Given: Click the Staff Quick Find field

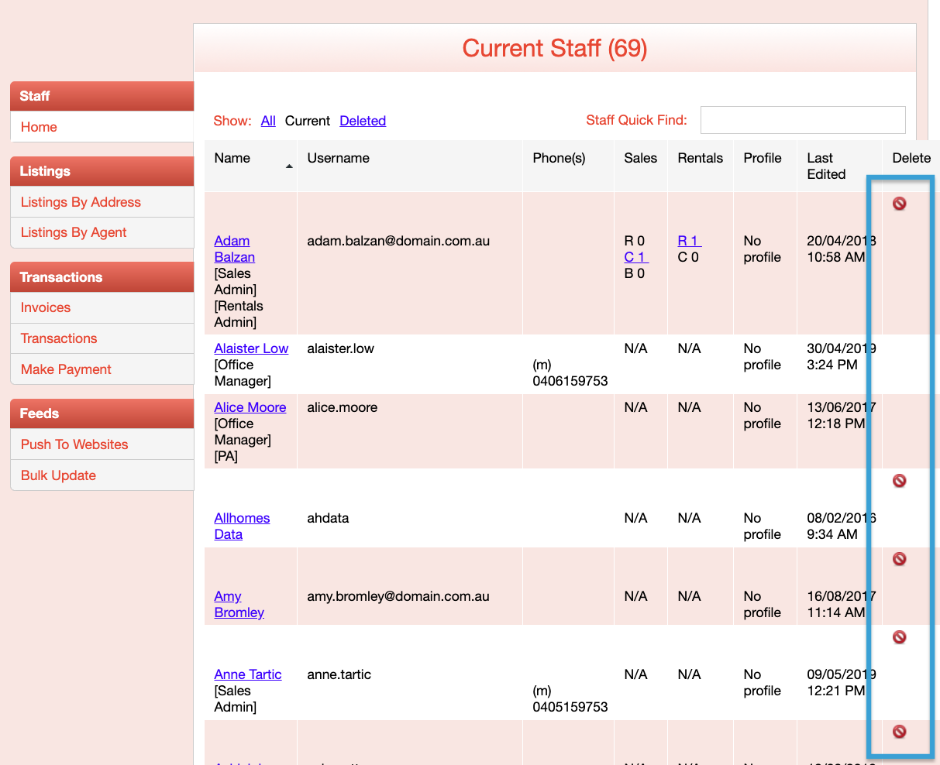Looking at the screenshot, I should (x=803, y=120).
